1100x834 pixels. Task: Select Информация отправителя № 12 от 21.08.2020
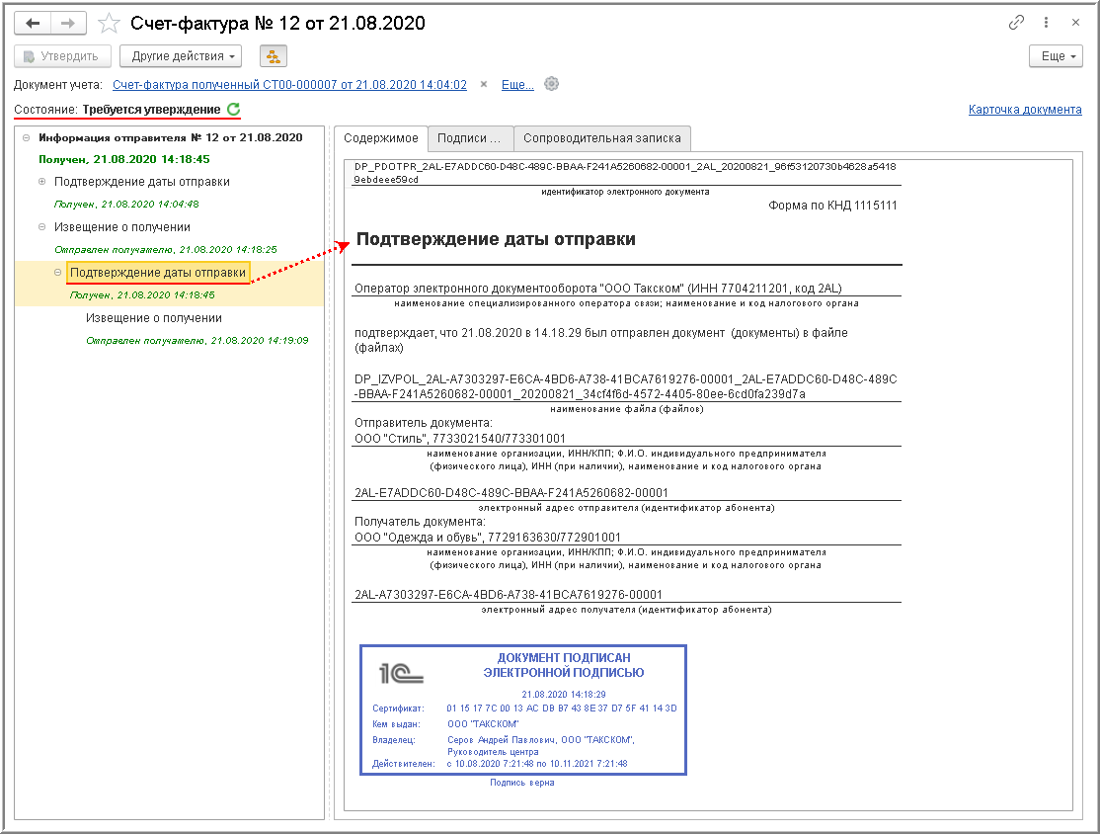(171, 137)
